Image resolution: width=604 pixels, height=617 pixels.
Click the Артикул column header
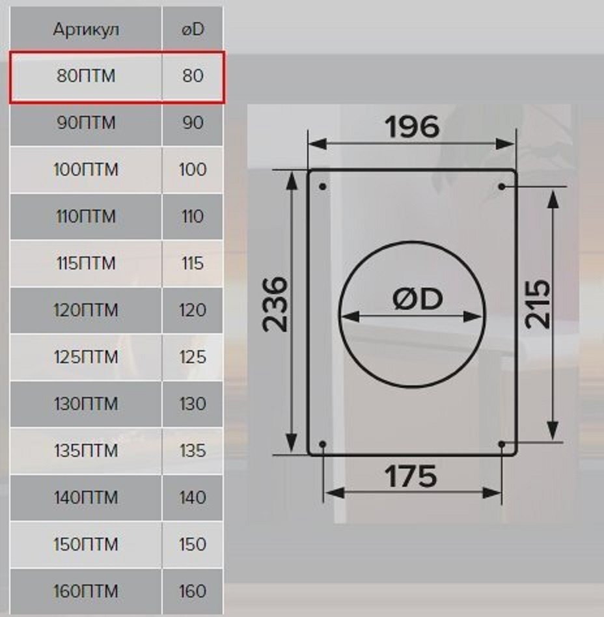click(86, 30)
